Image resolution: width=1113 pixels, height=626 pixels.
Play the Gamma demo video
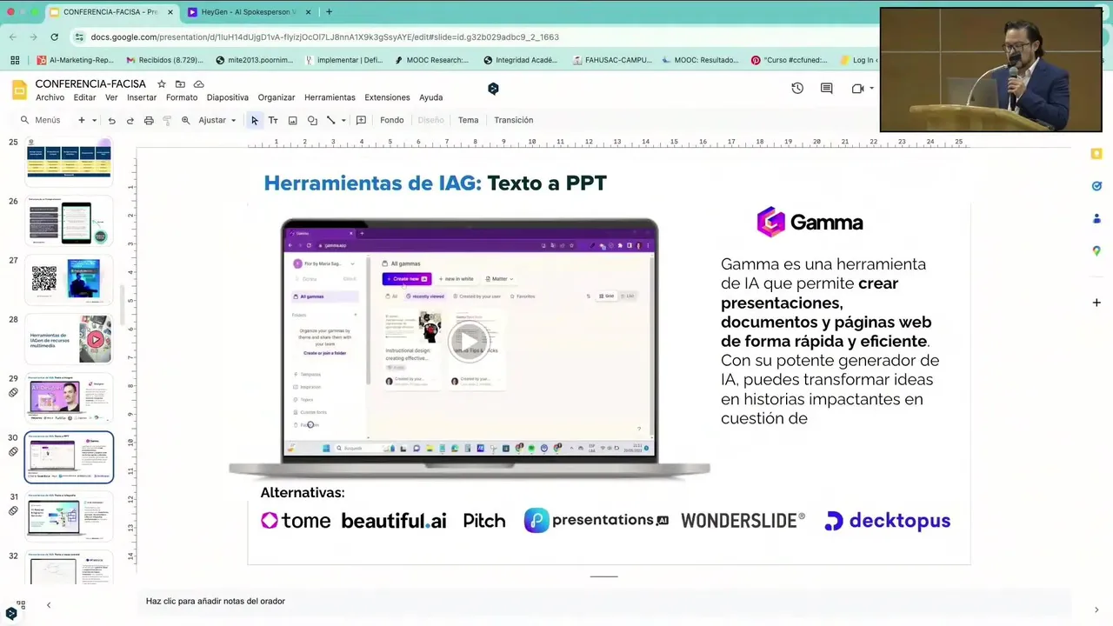469,342
